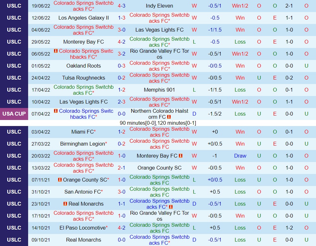Click Colorado Springs Switchbacks FC in the Memphis 901 row
The height and width of the screenshot is (246, 316).
click(x=84, y=90)
